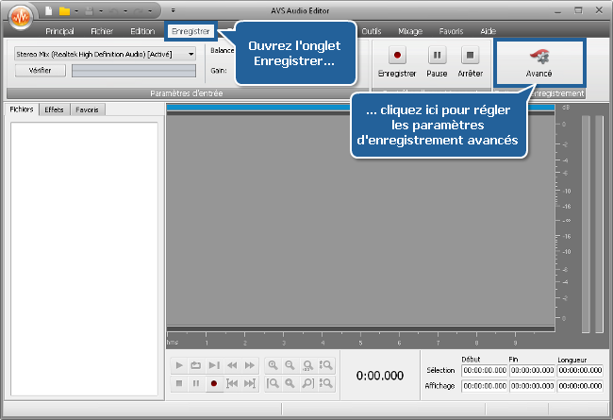Switch to the Fichier ribbon tab
This screenshot has width=613, height=420.
click(x=102, y=31)
